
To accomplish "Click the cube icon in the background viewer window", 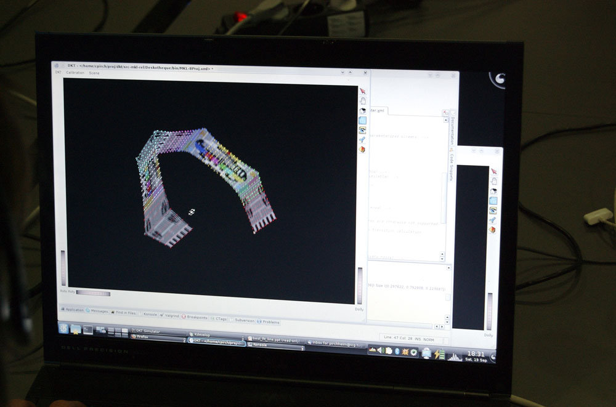I will coord(493,191).
